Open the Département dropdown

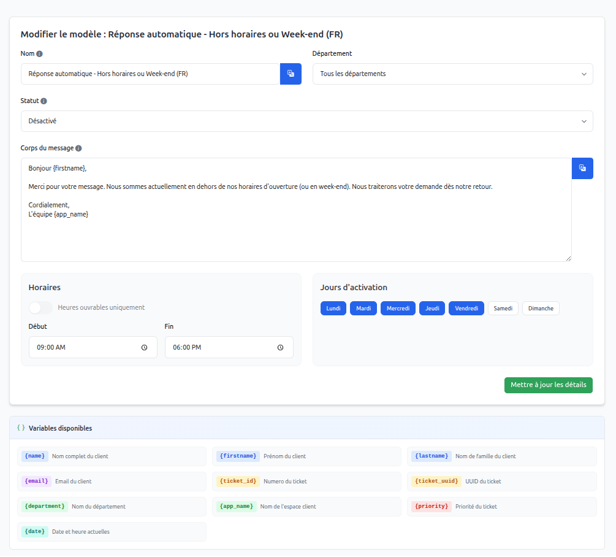(x=452, y=74)
